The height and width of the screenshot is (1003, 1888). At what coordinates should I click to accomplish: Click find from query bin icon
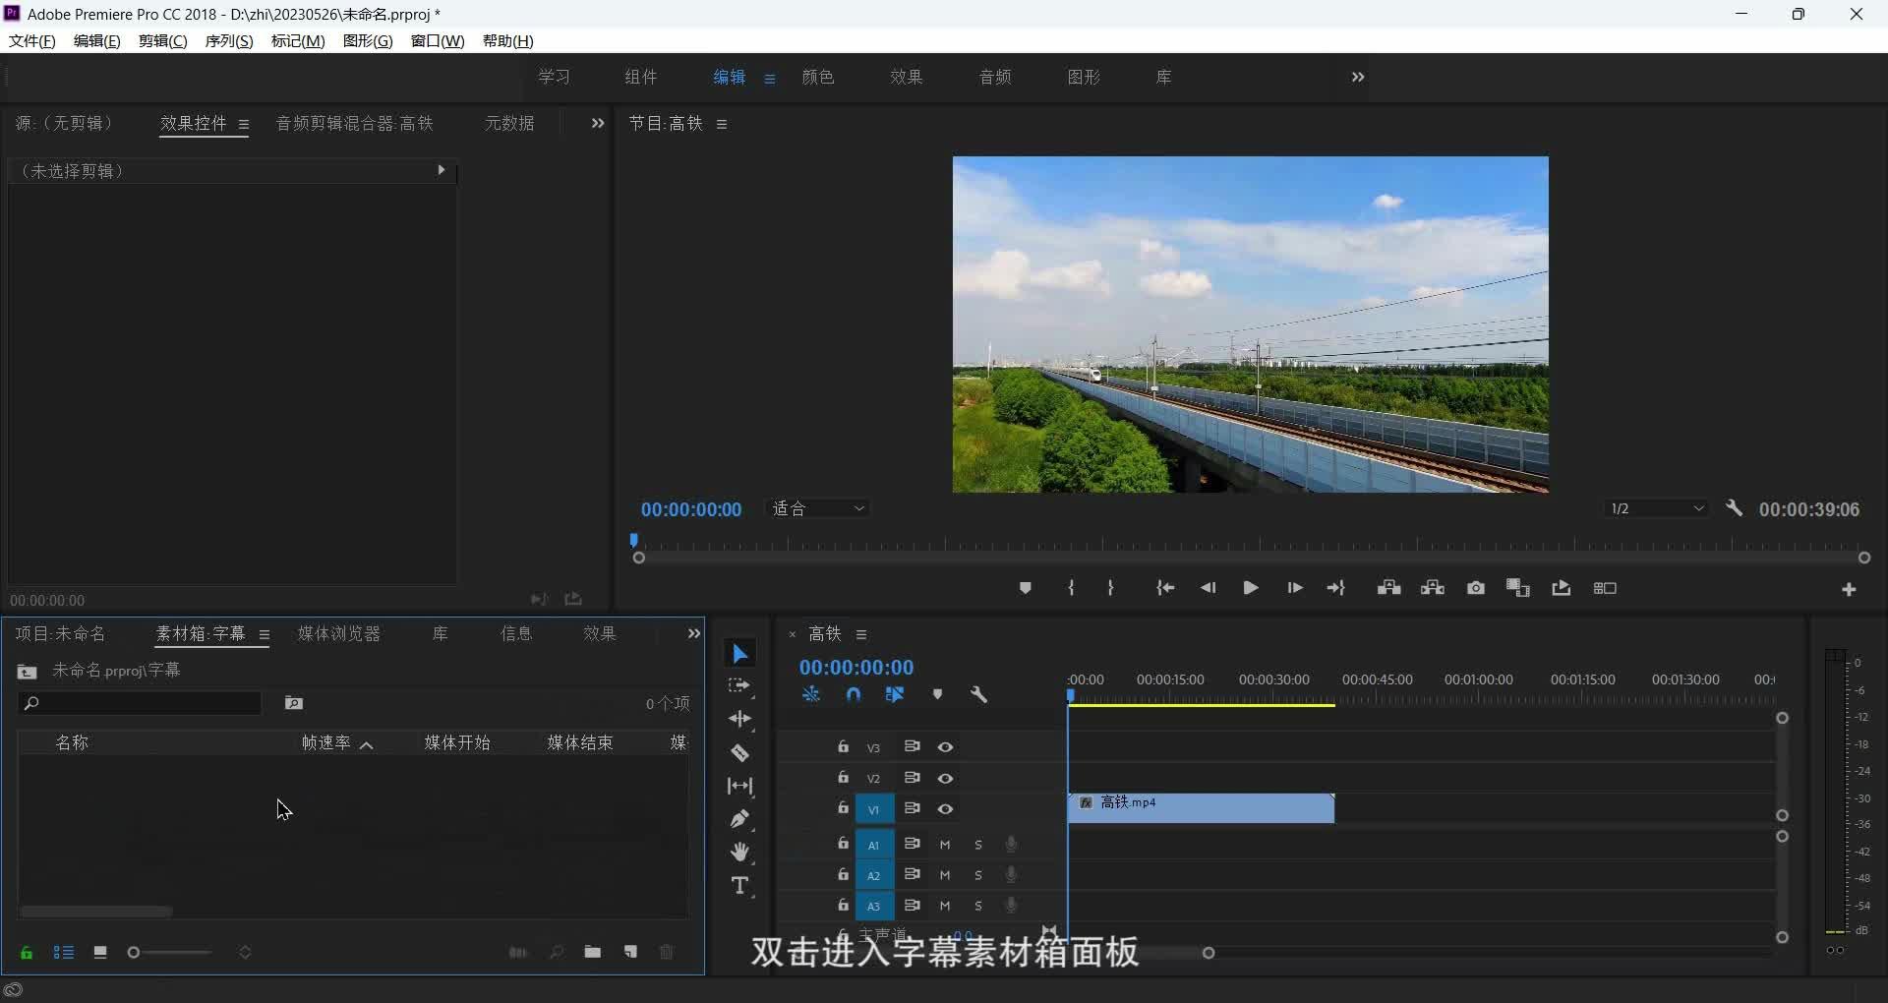pos(294,703)
